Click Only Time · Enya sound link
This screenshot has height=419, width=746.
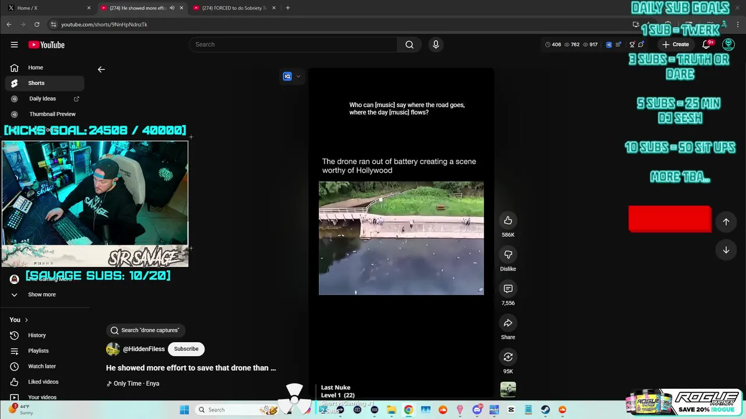point(133,384)
